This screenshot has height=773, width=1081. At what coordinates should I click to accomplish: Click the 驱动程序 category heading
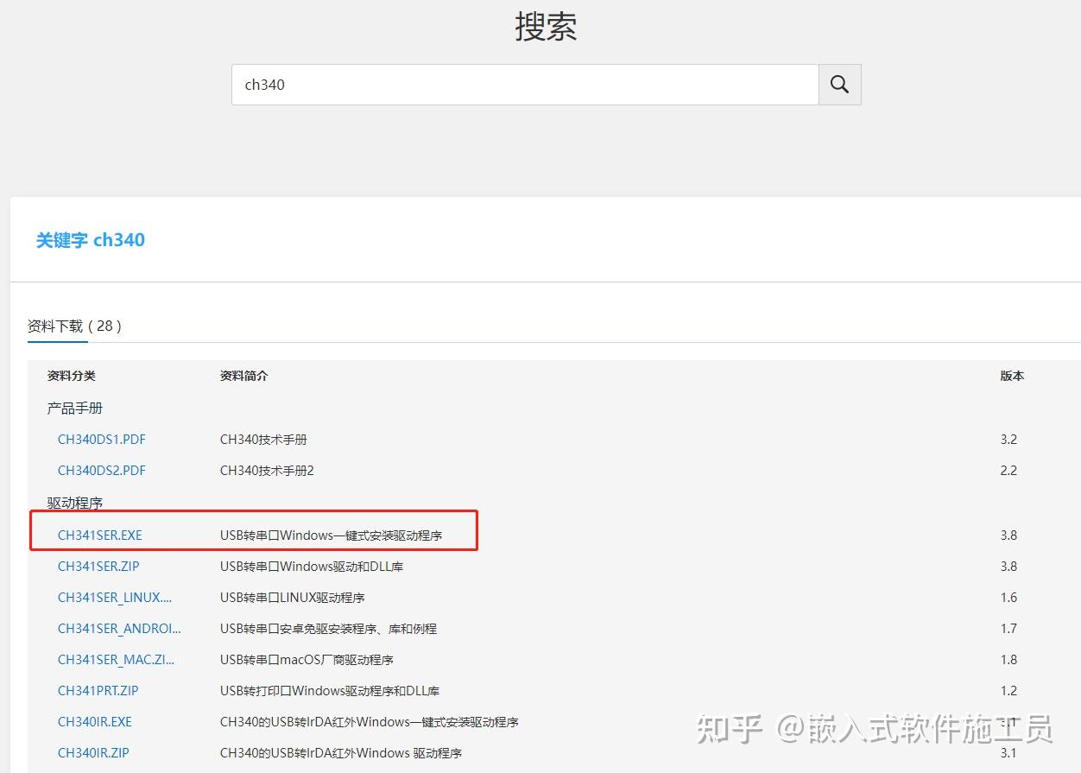[75, 502]
